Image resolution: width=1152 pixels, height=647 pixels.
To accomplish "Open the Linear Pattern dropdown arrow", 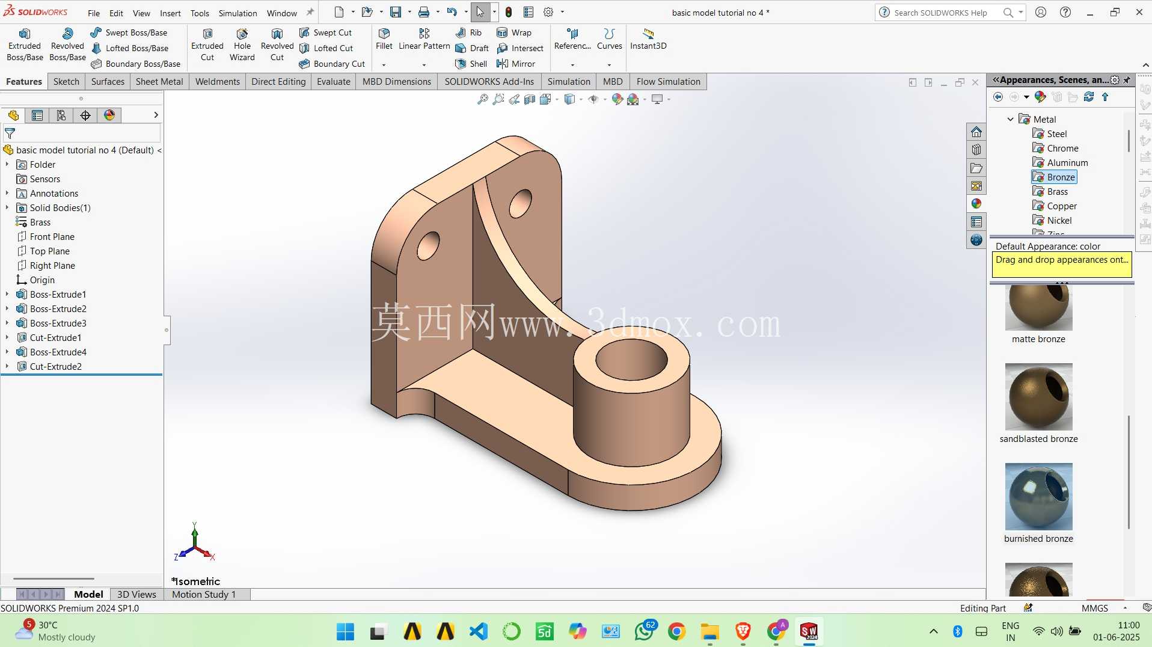I will (424, 64).
